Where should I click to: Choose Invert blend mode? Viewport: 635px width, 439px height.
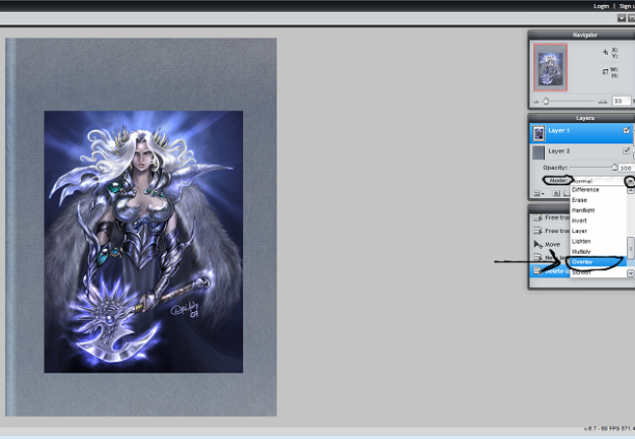click(x=598, y=220)
